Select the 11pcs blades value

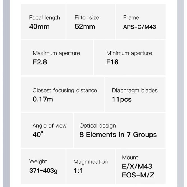pyautogui.click(x=122, y=99)
